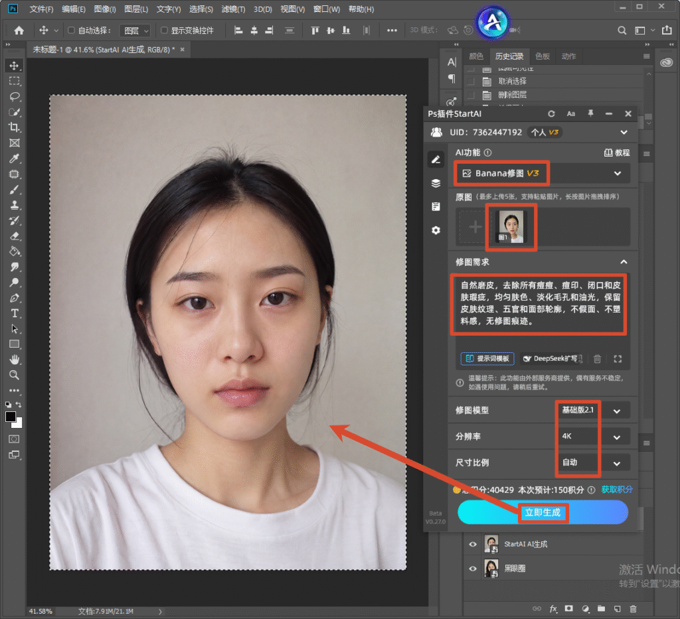The width and height of the screenshot is (680, 619).
Task: Switch to the 动作 panel tab
Action: tap(568, 56)
